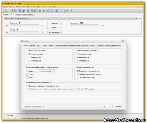Open a file with the yellow folder icon
147x123 pixels.
(10, 11)
